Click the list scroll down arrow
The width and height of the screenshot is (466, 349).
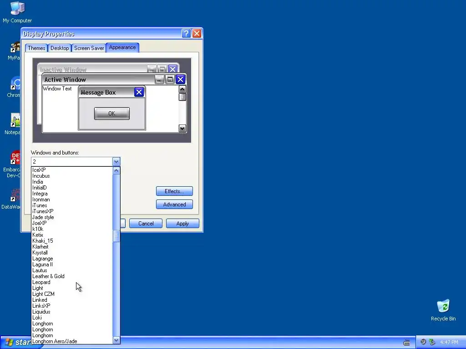coord(116,340)
